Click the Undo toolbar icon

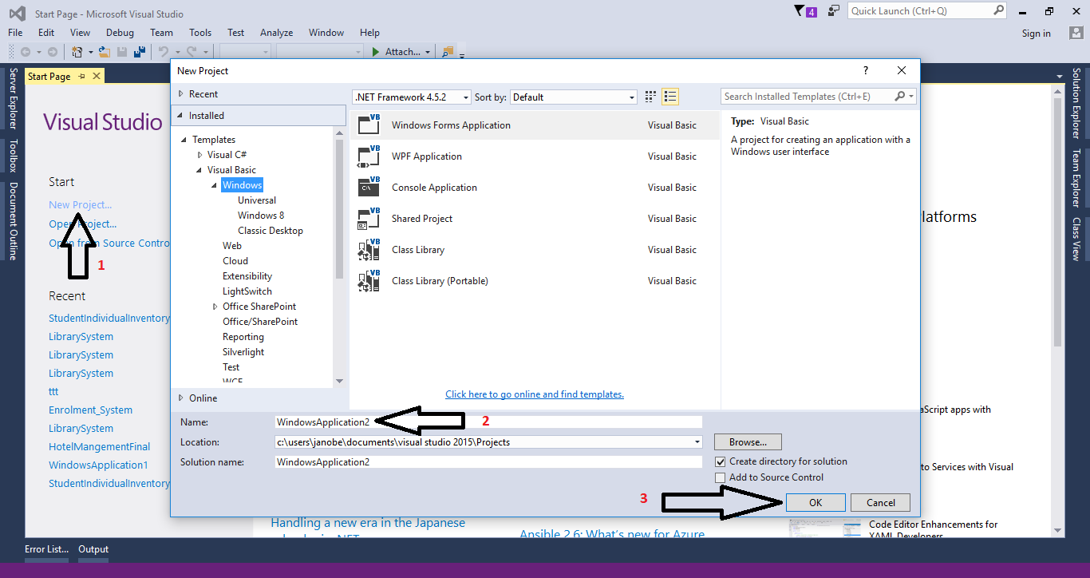[x=163, y=52]
